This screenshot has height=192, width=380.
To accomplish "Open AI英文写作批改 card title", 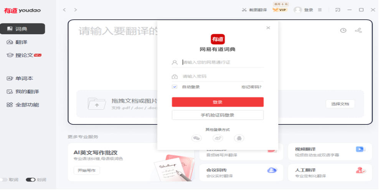I will 96,153.
